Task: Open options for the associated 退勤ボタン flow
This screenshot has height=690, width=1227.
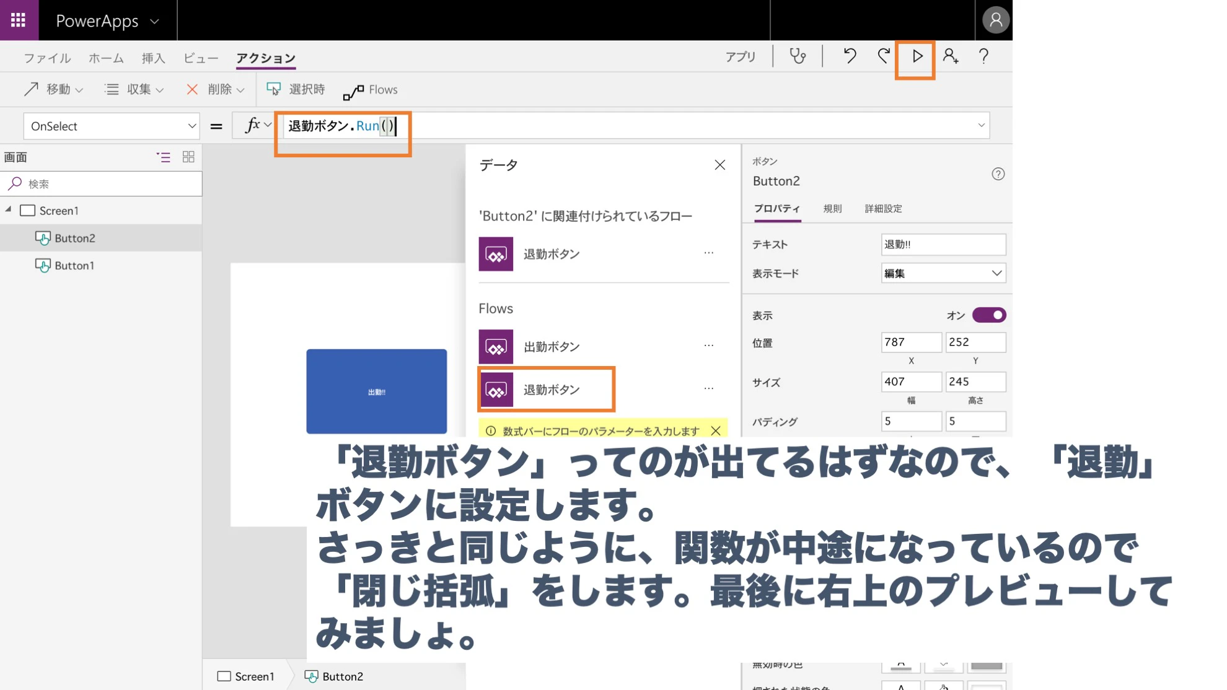Action: pyautogui.click(x=709, y=253)
